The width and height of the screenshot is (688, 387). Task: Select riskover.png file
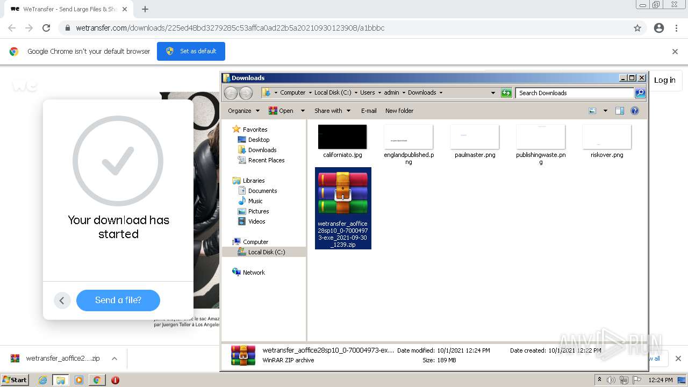pos(607,141)
